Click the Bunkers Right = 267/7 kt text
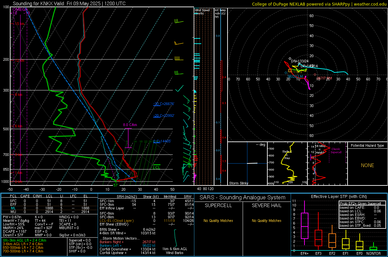Image resolution: width=388 pixels, height=257 pixels. click(x=128, y=242)
